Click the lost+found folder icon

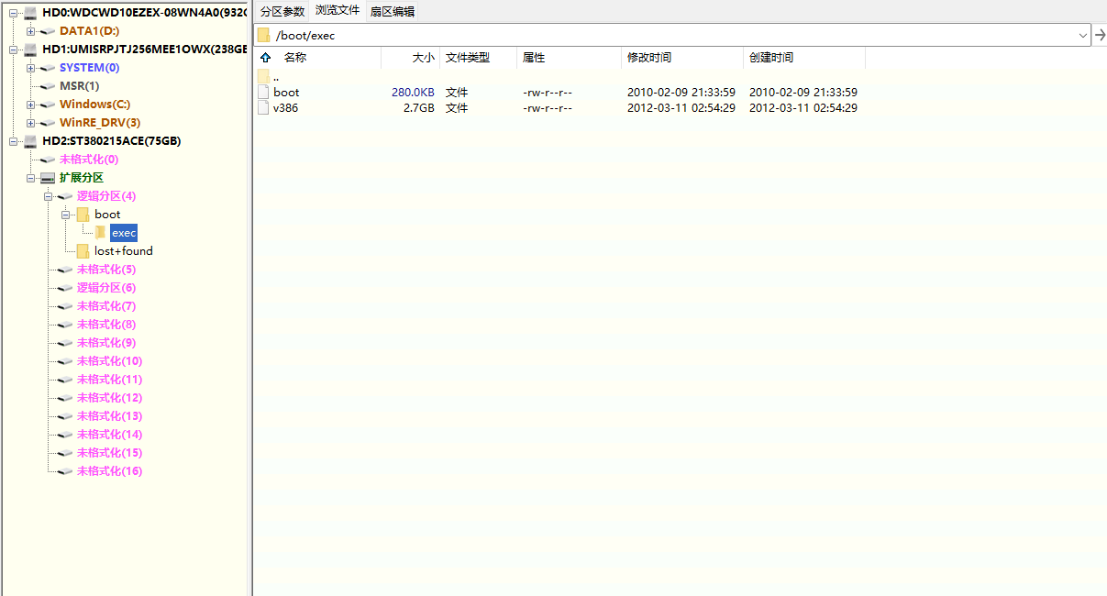point(83,250)
